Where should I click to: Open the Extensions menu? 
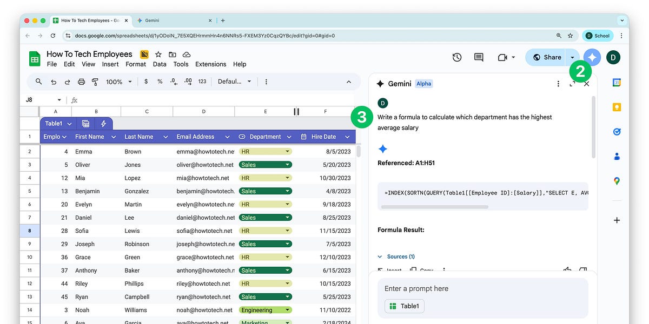(211, 64)
